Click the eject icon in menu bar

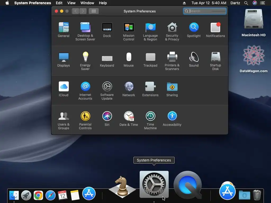coord(184,3)
